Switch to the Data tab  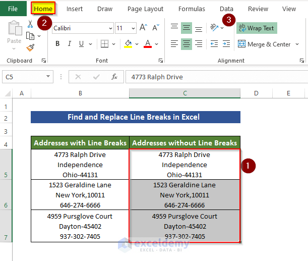tap(226, 9)
